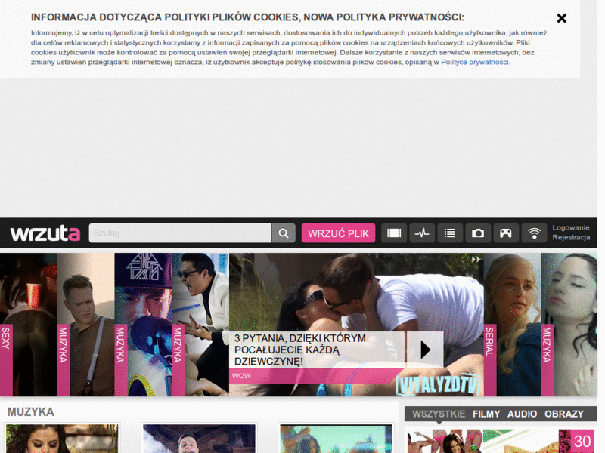Click the pink 30 badge
This screenshot has width=605, height=453.
pos(582,442)
